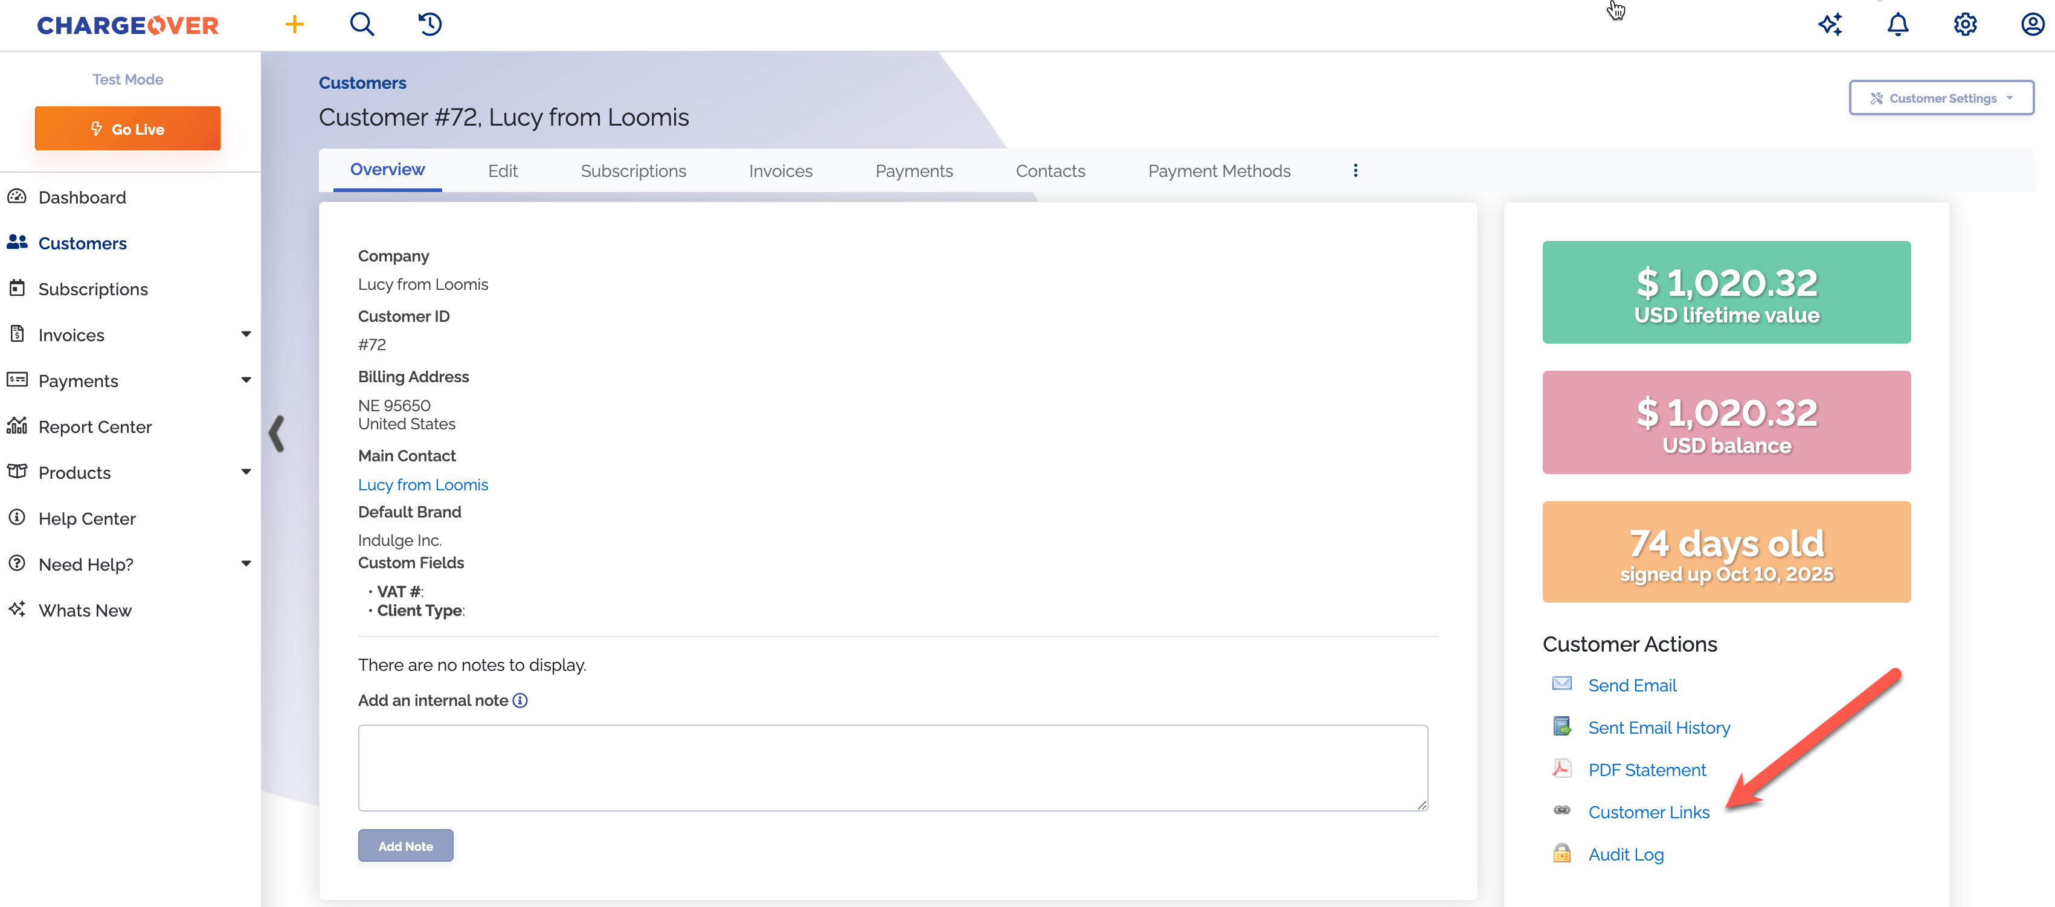Click the pink USD balance tile
2055x907 pixels.
click(1726, 423)
